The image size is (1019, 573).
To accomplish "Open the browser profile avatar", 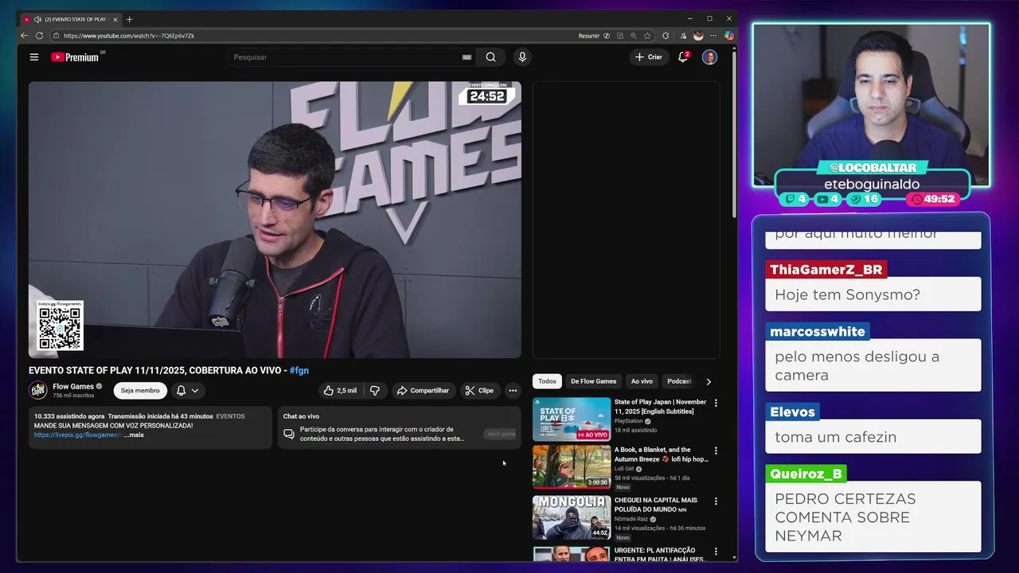I will 698,36.
